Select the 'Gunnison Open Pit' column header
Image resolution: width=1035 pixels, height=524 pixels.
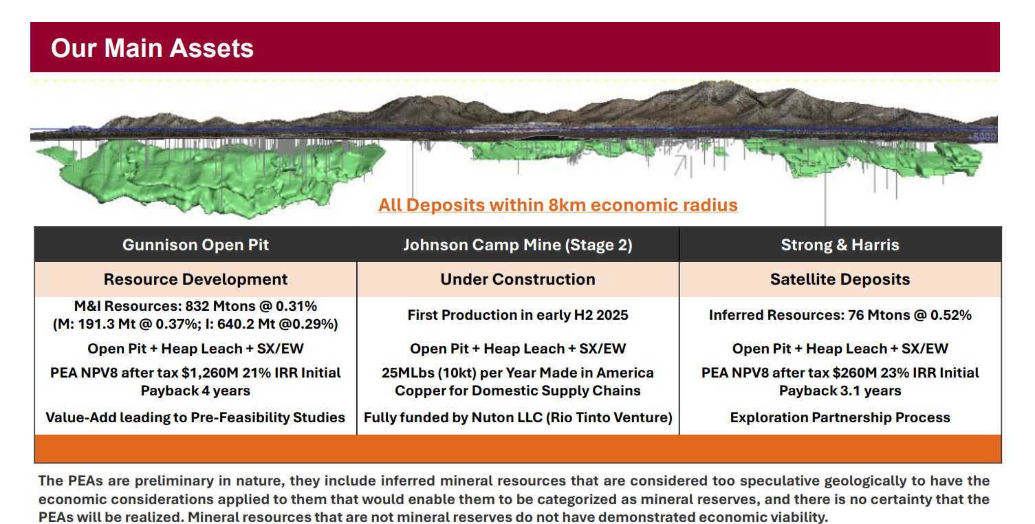tap(195, 245)
